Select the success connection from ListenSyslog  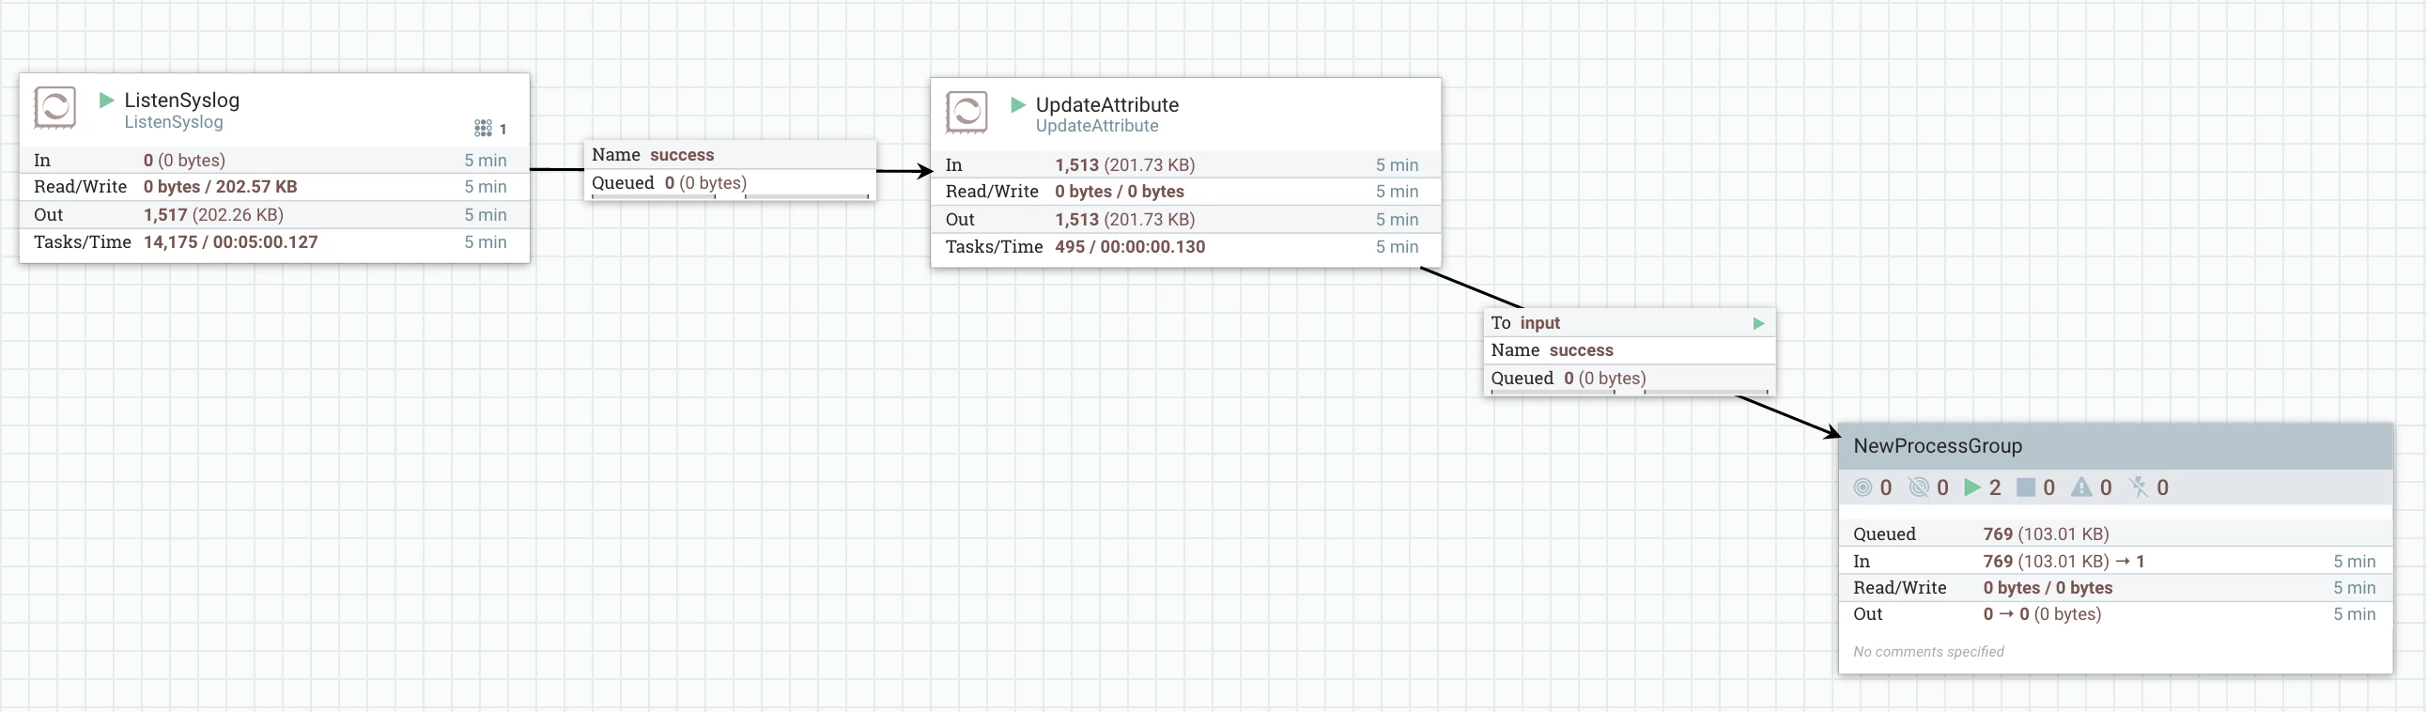click(x=730, y=169)
